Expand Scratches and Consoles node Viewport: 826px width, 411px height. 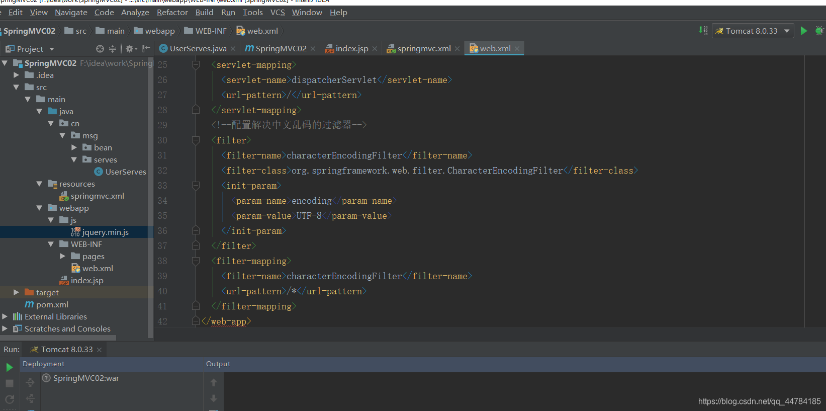pos(5,328)
